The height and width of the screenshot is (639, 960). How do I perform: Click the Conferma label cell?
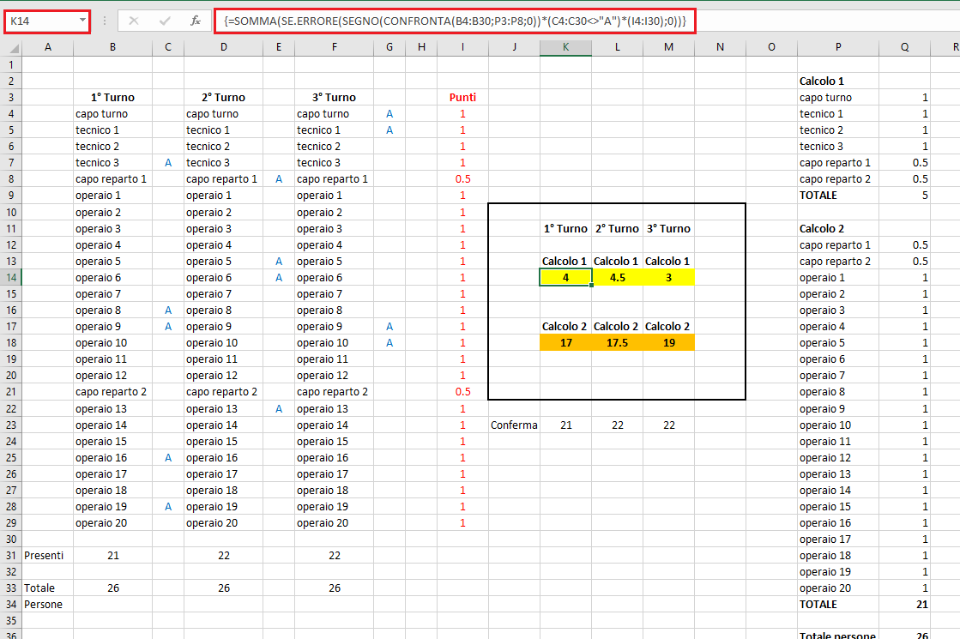coord(514,425)
